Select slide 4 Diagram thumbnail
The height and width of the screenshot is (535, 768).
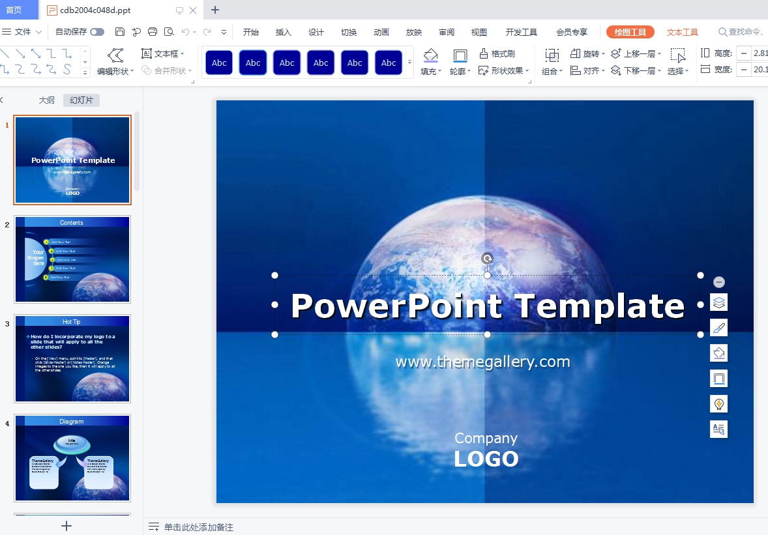coord(72,458)
